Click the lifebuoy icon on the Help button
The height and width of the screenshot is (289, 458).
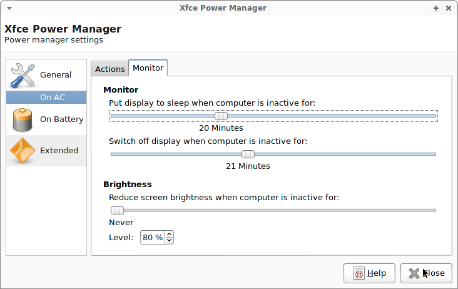click(359, 273)
